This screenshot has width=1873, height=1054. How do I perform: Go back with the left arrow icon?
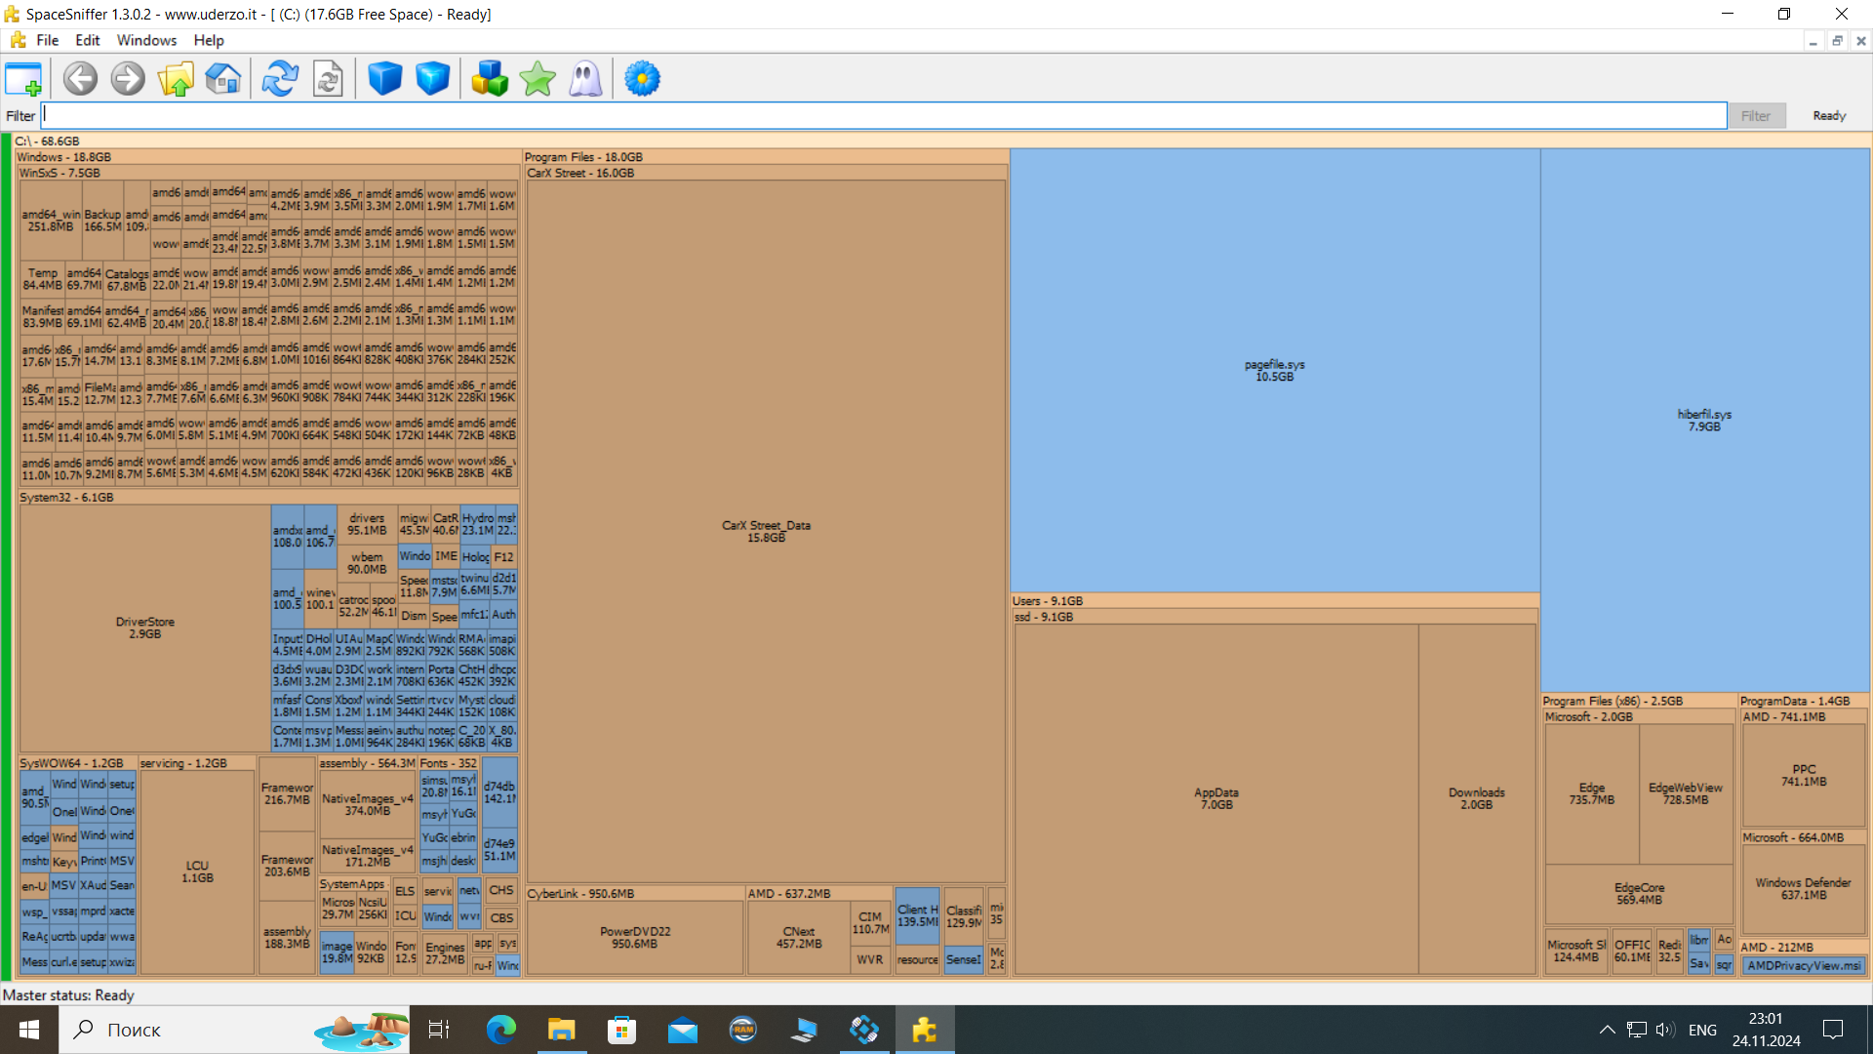click(x=80, y=79)
